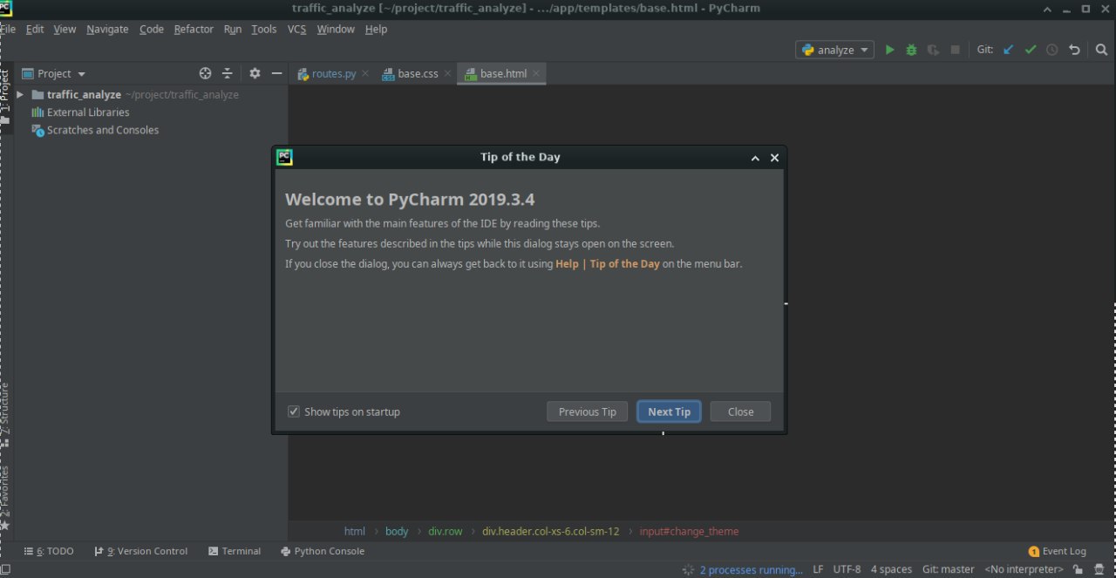Close the base.css tab
Viewport: 1116px width, 578px height.
[x=447, y=73]
